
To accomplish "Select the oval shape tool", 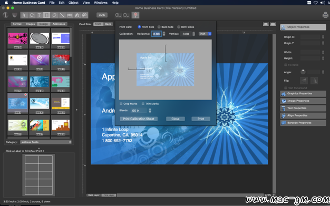I will (54, 15).
